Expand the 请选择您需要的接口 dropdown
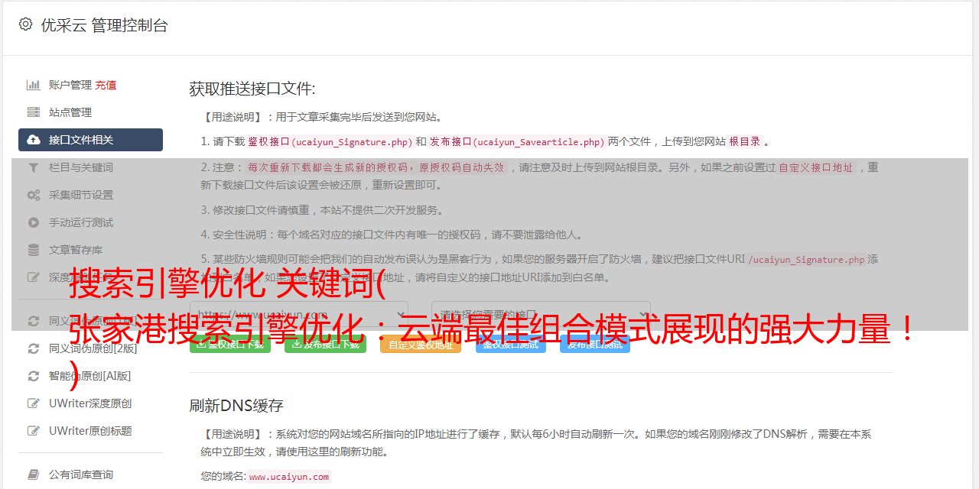This screenshot has height=489, width=979. click(541, 314)
